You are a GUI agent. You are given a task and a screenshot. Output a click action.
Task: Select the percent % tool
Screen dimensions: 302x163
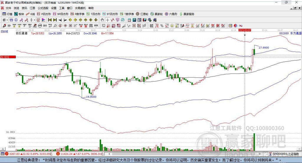(162, 26)
